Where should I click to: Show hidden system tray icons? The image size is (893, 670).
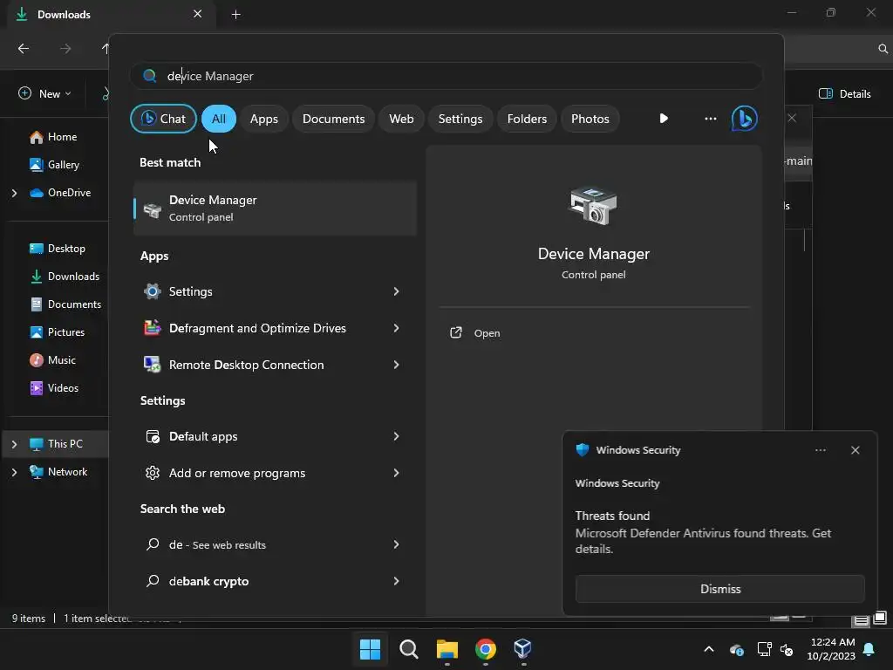point(709,649)
